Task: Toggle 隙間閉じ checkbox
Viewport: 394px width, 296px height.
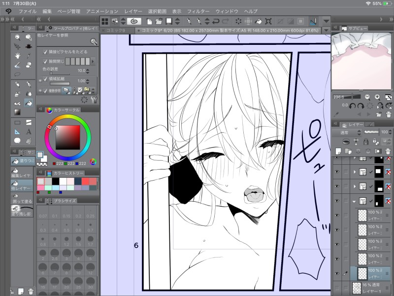Action: [45, 61]
